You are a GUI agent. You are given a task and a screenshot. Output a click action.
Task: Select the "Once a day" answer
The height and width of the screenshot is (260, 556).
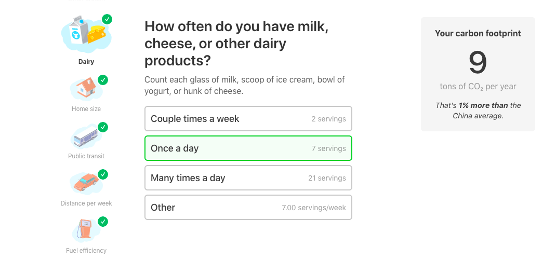pyautogui.click(x=248, y=148)
